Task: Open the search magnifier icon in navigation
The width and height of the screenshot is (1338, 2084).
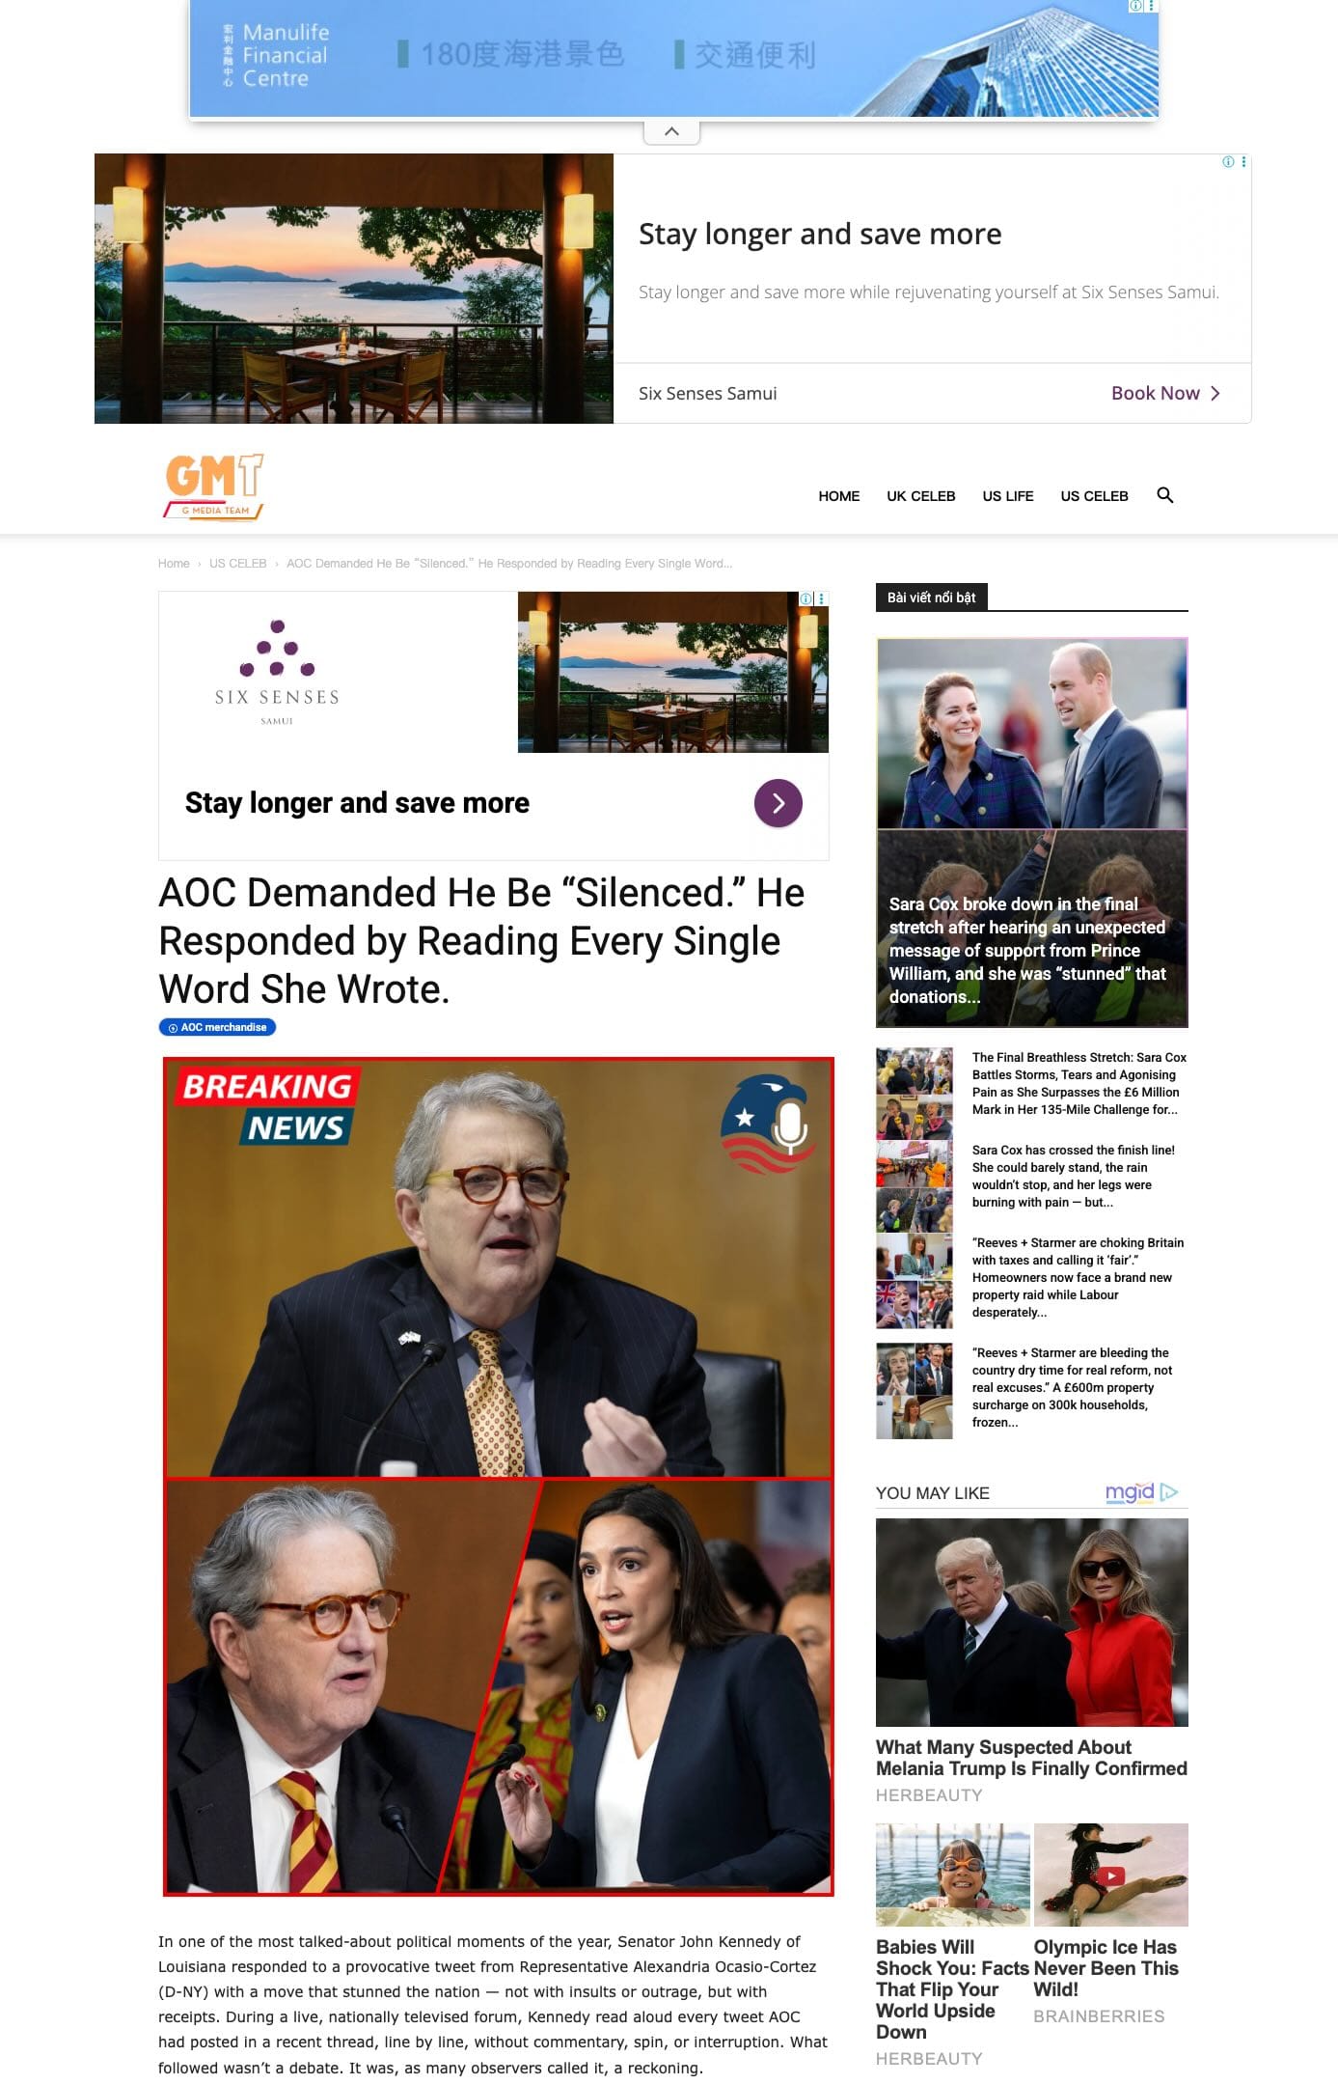Action: [x=1164, y=495]
